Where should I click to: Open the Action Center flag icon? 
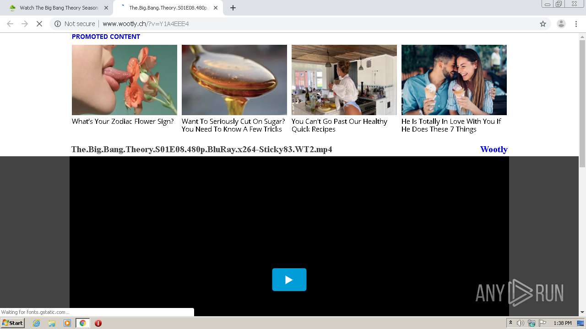click(x=543, y=323)
